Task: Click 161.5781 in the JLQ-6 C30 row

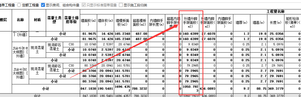Action: click(x=123, y=65)
